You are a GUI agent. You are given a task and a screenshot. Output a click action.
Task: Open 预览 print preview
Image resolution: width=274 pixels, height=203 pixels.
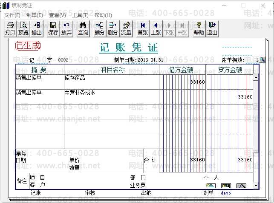pos(23,28)
